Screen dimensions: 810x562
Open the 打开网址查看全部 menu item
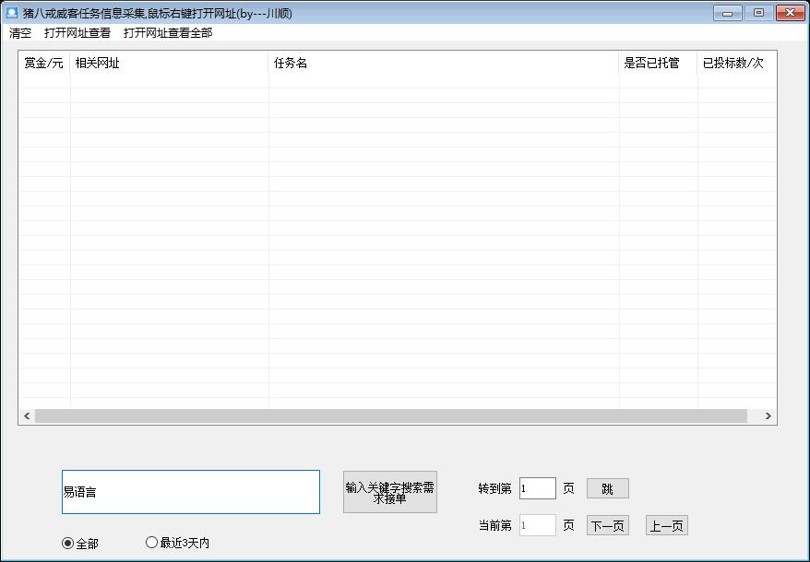click(x=168, y=33)
